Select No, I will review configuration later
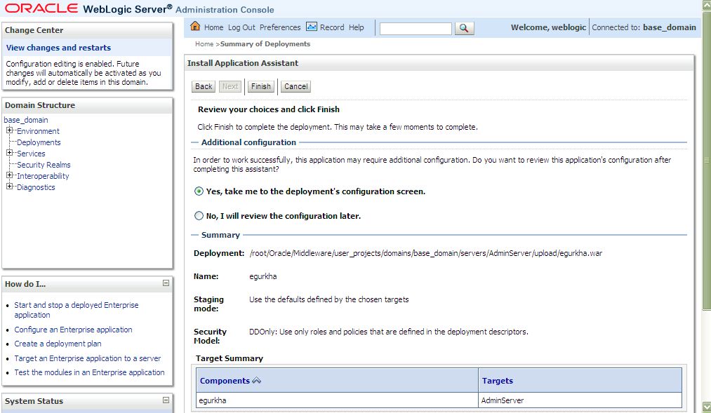Image resolution: width=711 pixels, height=413 pixels. (199, 215)
